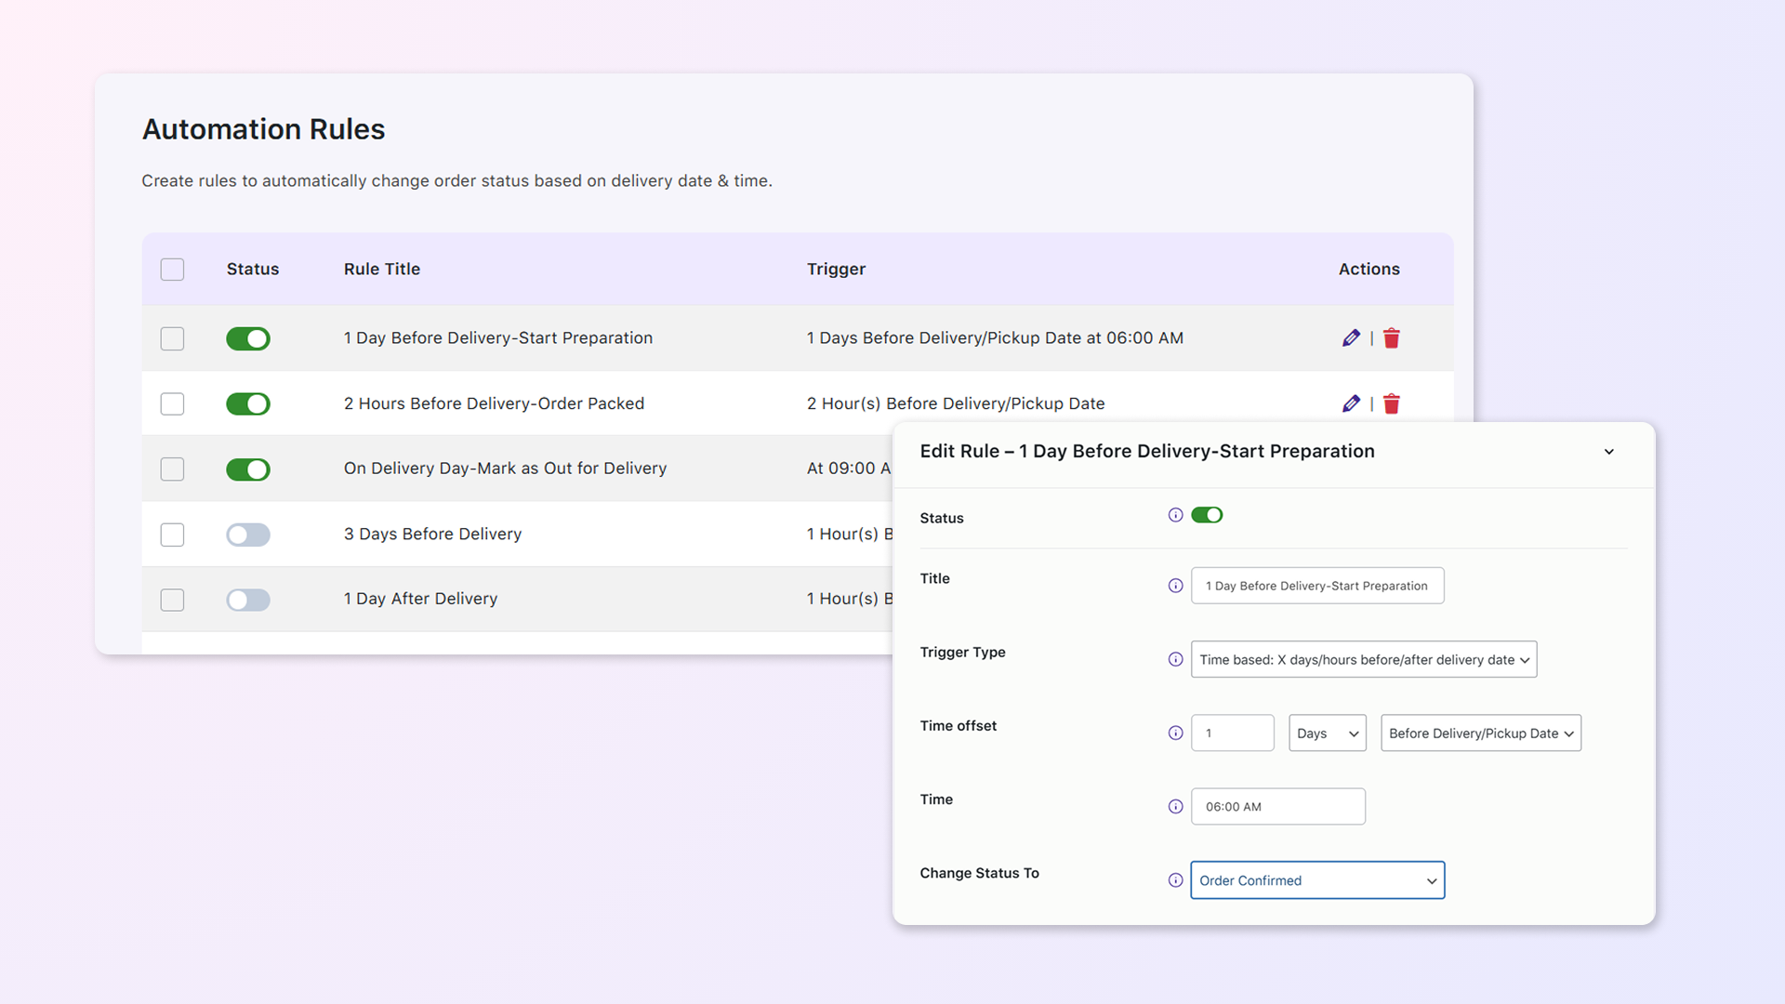The height and width of the screenshot is (1004, 1785).
Task: Open Before Delivery/Pickup Date dropdown
Action: click(x=1480, y=733)
